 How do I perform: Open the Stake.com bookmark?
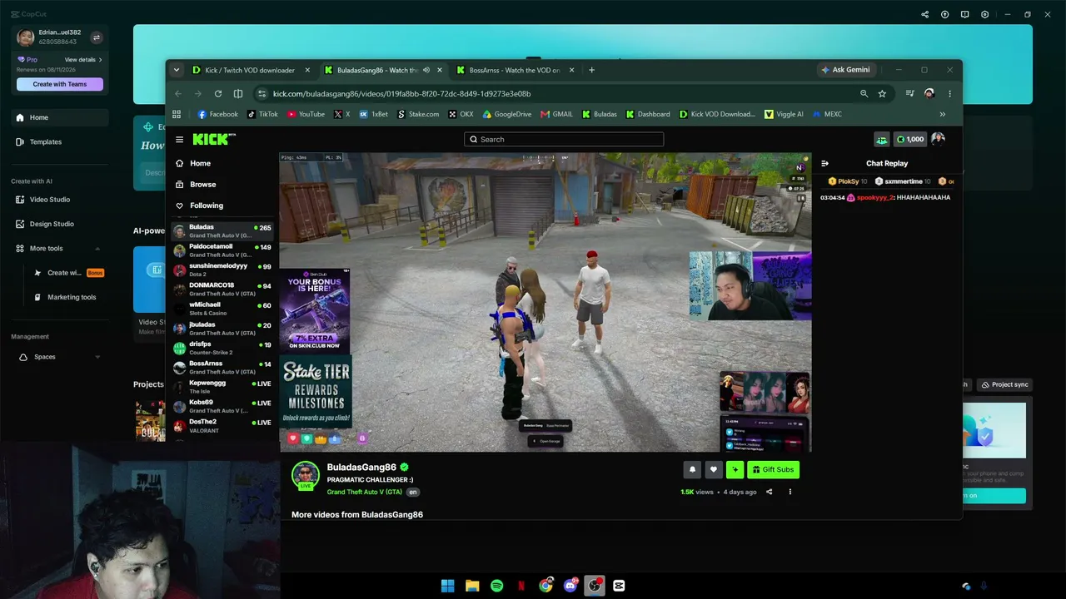(x=416, y=114)
